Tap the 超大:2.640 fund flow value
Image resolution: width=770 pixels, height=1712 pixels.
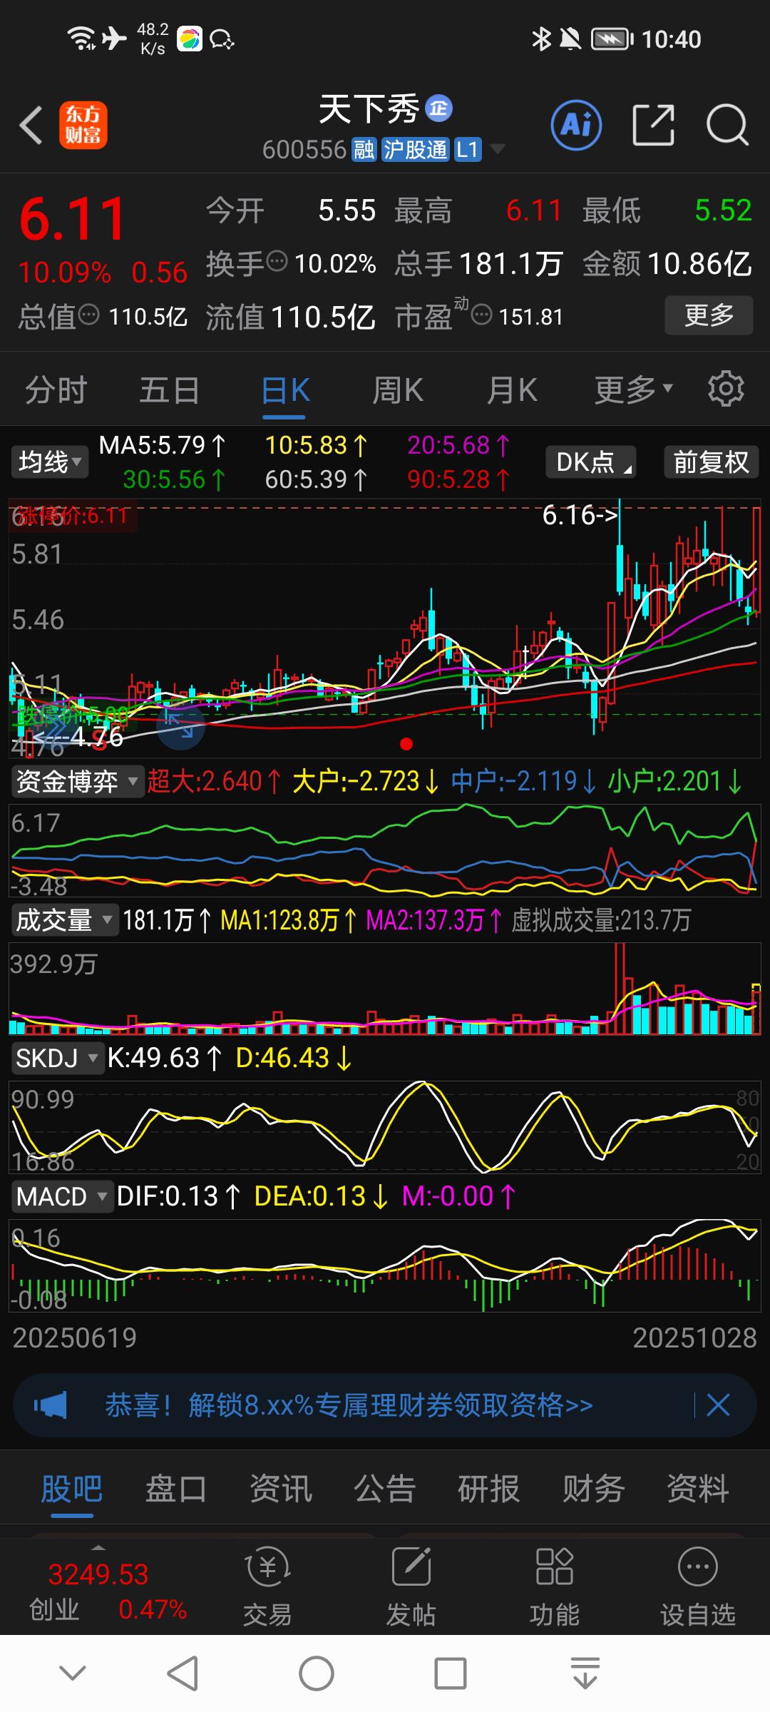click(214, 782)
